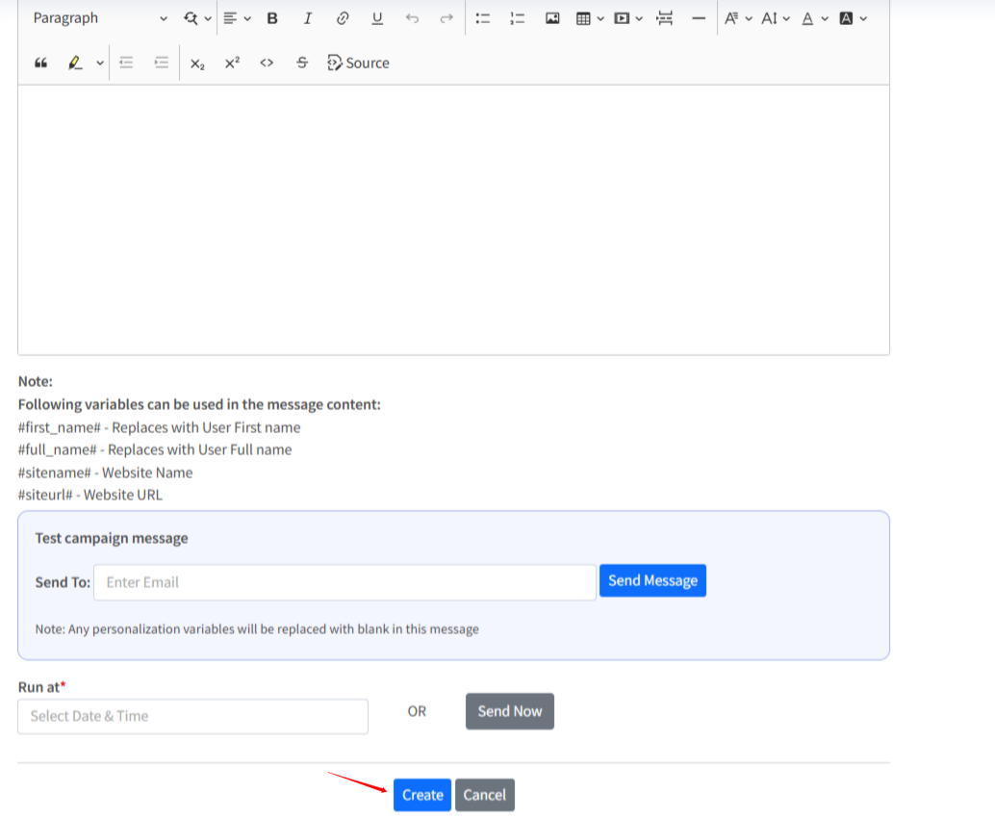
Task: Insert a link with the link icon
Action: tap(342, 18)
